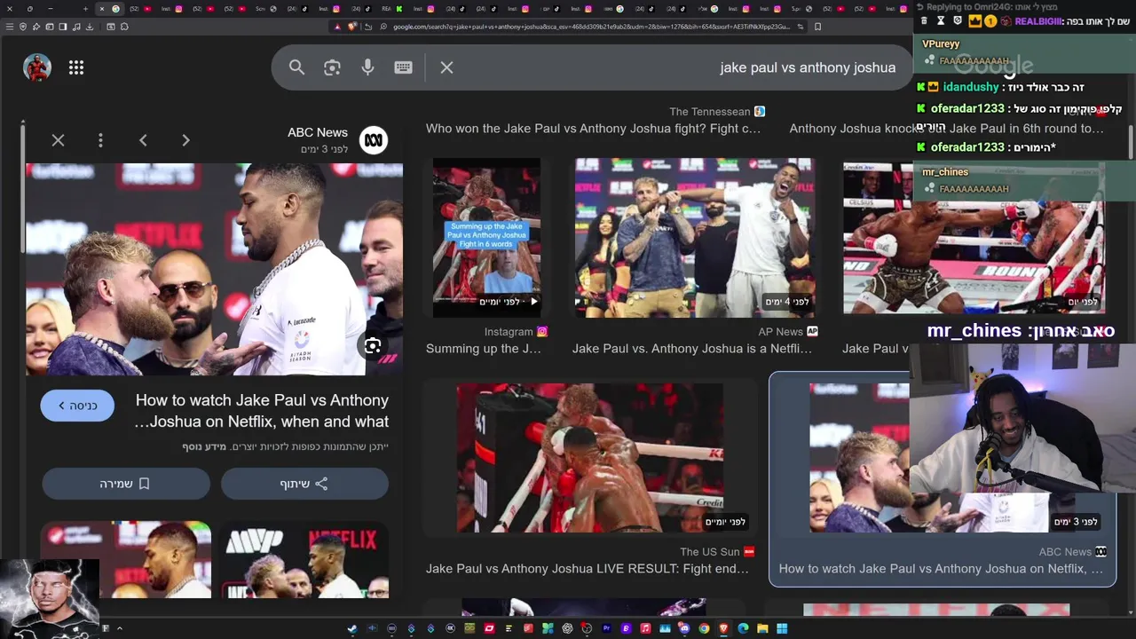1136x639 pixels.
Task: Save the image with the שמירה button
Action: (x=126, y=484)
